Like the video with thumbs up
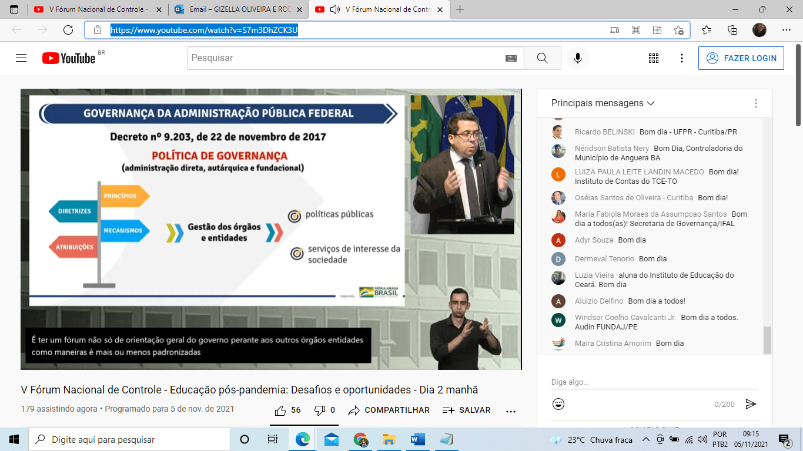Viewport: 803px width, 451px height. tap(281, 410)
